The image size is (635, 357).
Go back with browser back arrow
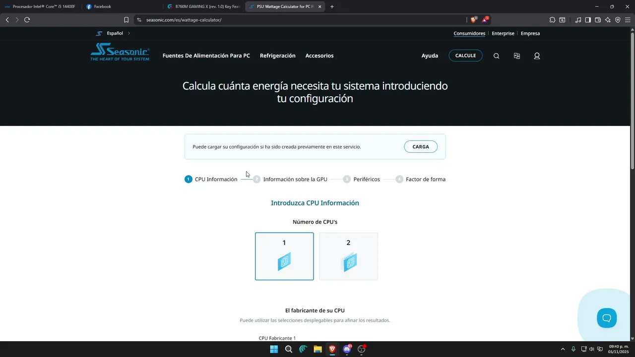click(7, 20)
